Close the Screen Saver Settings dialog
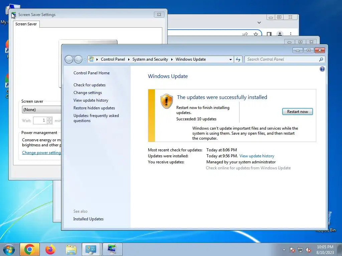The height and width of the screenshot is (256, 342). click(159, 15)
